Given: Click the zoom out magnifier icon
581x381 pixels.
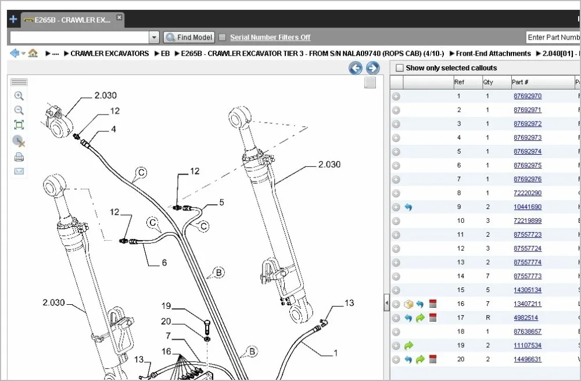Looking at the screenshot, I should (19, 111).
